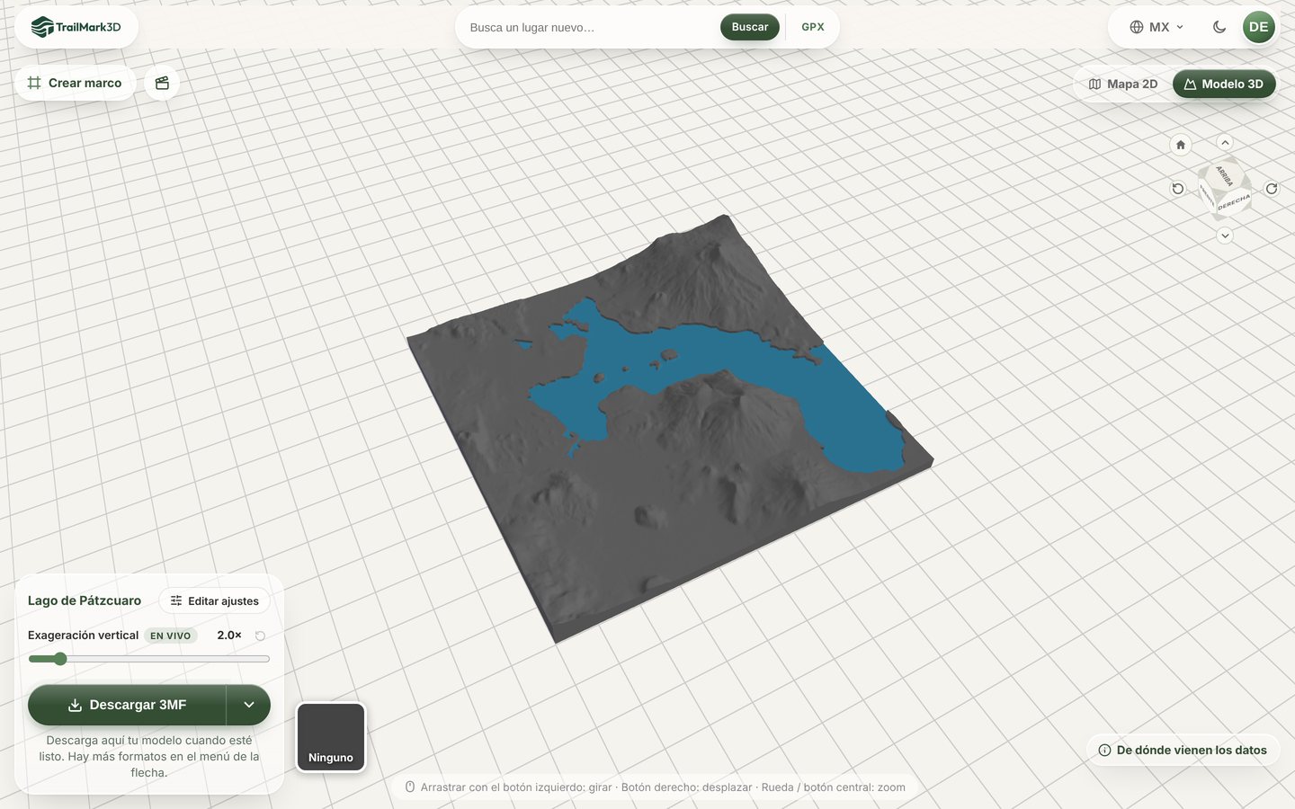Open the DE user avatar menu
This screenshot has width=1295, height=809.
tap(1259, 27)
